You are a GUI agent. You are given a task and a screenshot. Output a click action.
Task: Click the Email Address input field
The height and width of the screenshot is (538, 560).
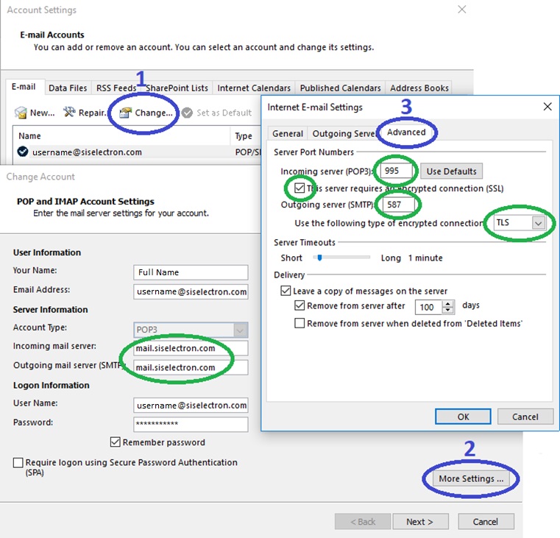[x=191, y=291]
